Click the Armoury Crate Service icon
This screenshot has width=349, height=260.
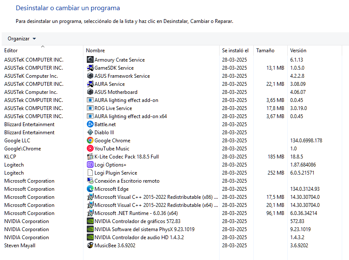pos(90,60)
